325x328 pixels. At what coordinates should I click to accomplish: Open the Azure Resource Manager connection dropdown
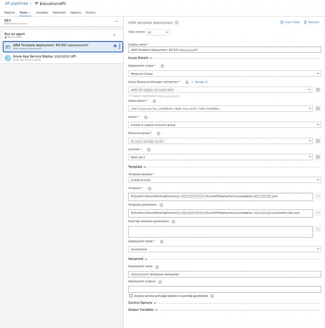[220, 90]
